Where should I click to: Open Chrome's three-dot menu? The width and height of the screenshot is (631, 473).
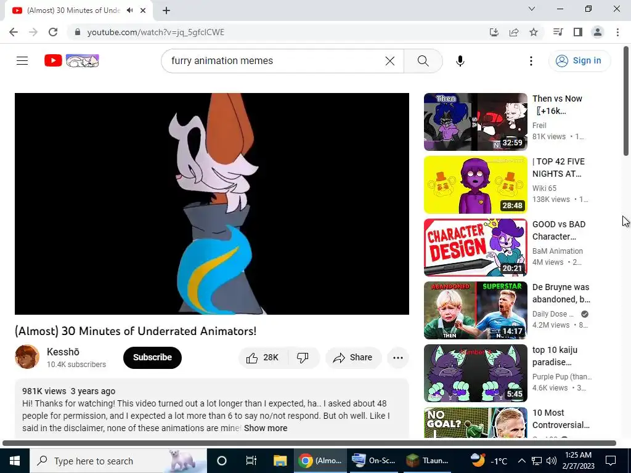tap(617, 32)
